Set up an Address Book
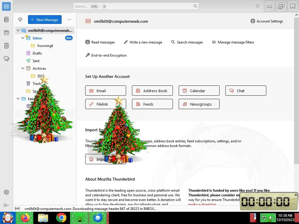The image size is (299, 224). (x=152, y=91)
